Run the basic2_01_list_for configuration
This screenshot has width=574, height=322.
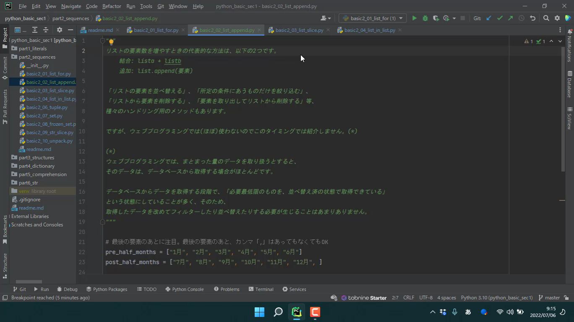pos(414,18)
